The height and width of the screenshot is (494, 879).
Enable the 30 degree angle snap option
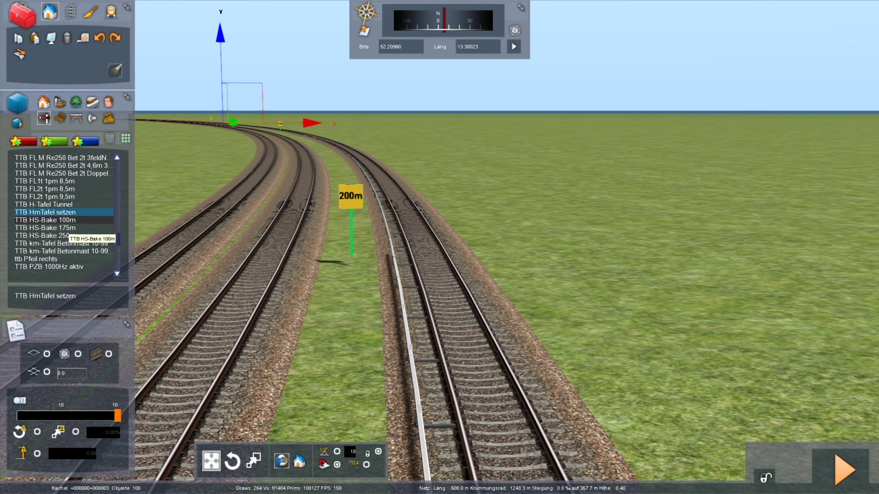[337, 451]
